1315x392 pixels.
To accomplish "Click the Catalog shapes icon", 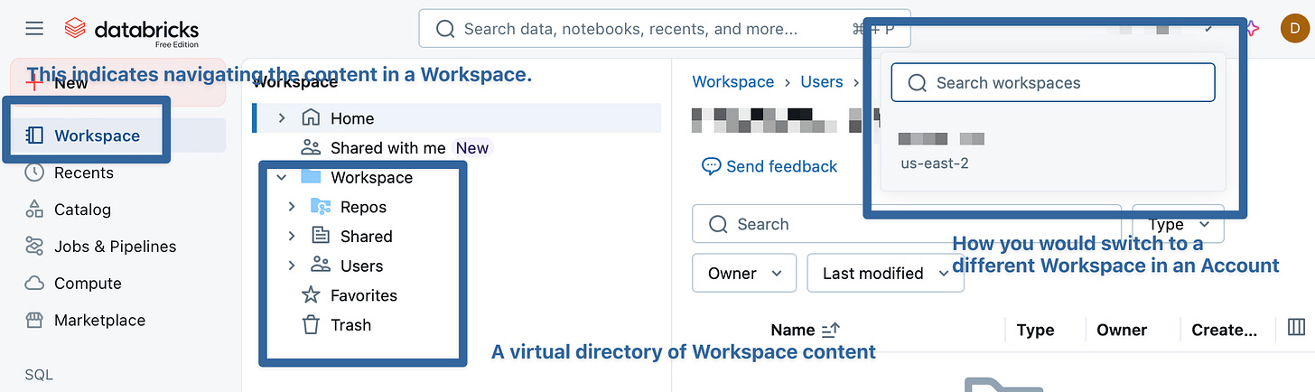I will pos(34,210).
